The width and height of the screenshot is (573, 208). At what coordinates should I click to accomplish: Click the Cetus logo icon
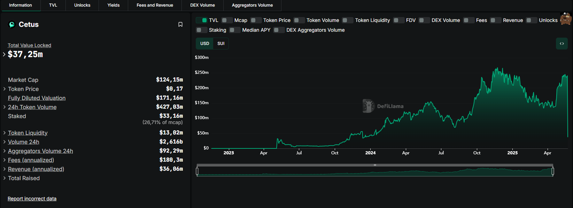point(12,24)
